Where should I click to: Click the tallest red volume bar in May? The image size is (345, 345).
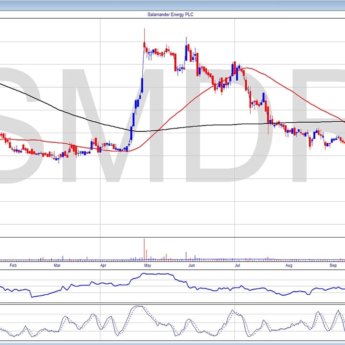(x=145, y=250)
